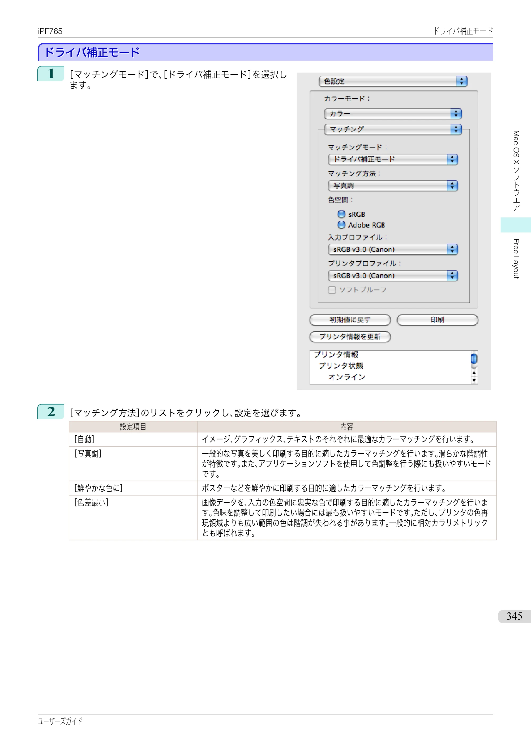Click the page number 345

(514, 616)
